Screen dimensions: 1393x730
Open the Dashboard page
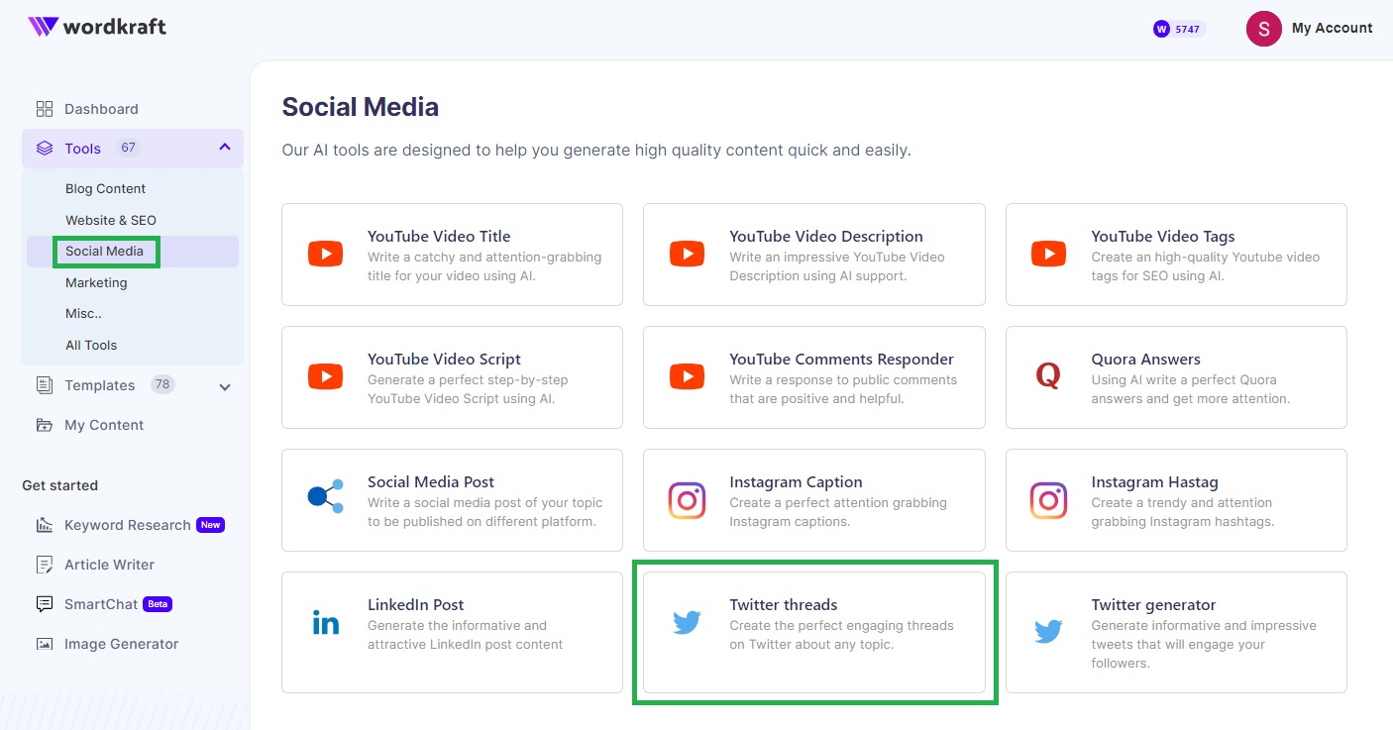click(102, 109)
